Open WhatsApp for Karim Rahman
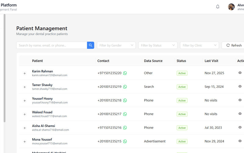This screenshot has width=244, height=153. click(125, 73)
